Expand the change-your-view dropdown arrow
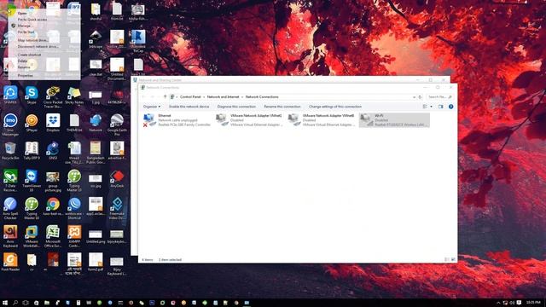 [x=431, y=107]
